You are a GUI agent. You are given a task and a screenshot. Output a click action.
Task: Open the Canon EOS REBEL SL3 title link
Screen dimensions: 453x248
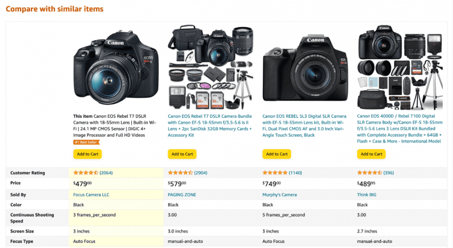pos(304,125)
